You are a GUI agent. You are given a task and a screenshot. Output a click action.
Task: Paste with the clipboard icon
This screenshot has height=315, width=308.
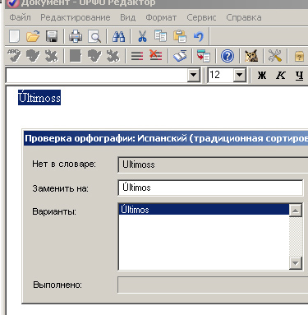point(180,36)
